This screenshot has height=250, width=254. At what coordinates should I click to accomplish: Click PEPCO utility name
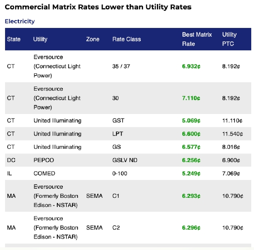click(x=44, y=160)
